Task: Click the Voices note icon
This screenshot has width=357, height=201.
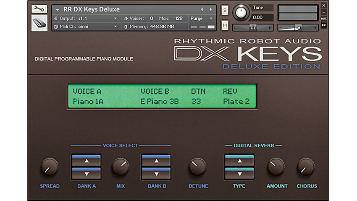Action: pyautogui.click(x=126, y=19)
